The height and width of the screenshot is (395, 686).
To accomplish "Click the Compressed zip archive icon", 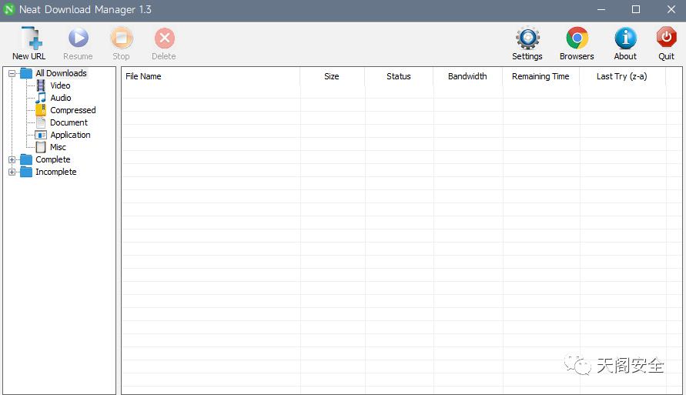I will point(41,110).
